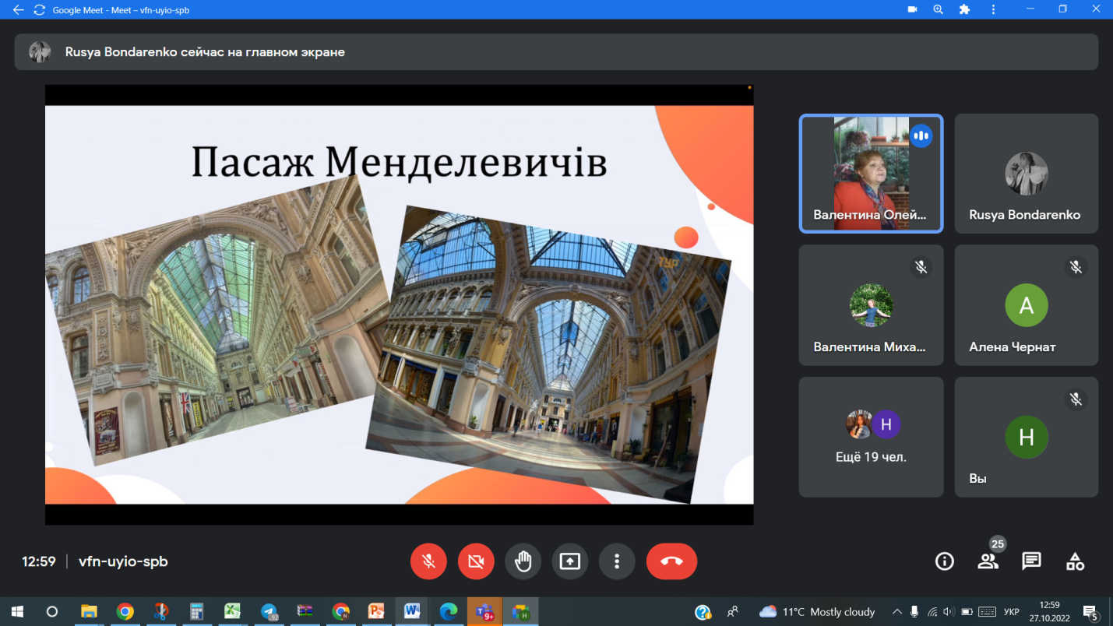Viewport: 1113px width, 626px height.
Task: Expand the 'Ещё 19 чел.' tile
Action: [x=871, y=437]
